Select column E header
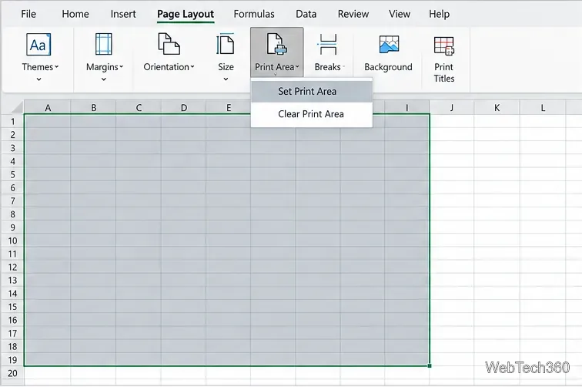582x387 pixels. pos(229,108)
